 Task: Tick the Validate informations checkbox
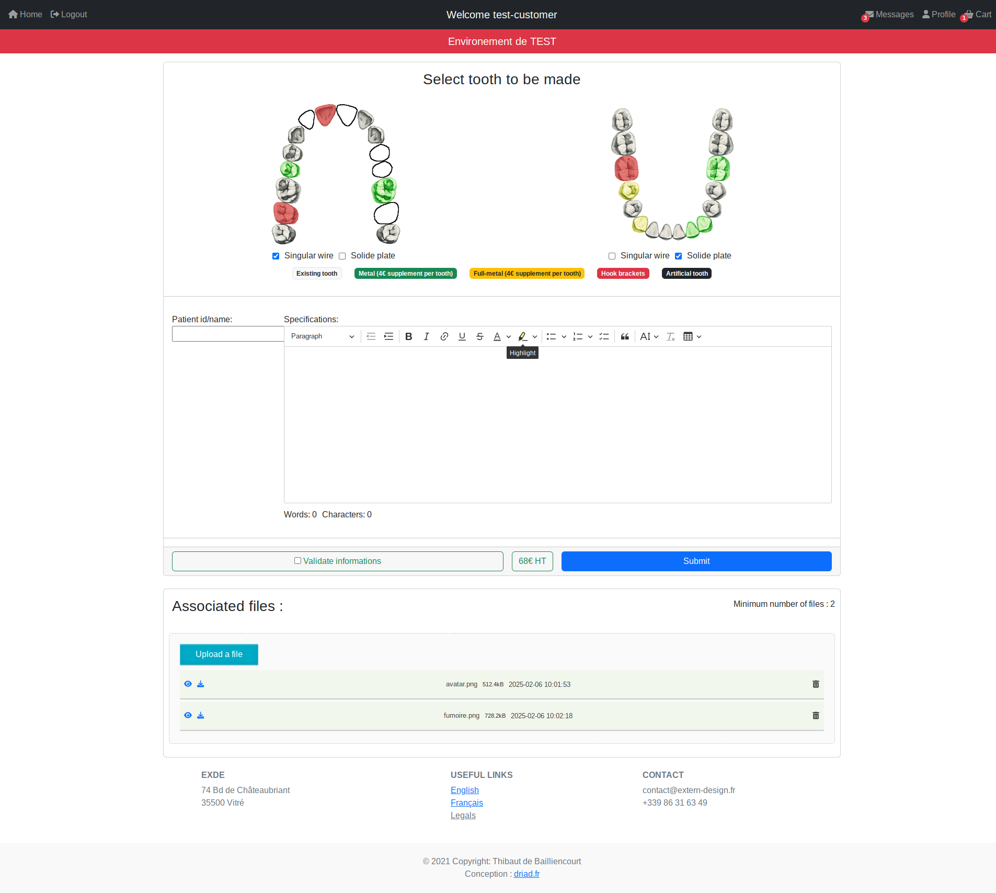297,561
